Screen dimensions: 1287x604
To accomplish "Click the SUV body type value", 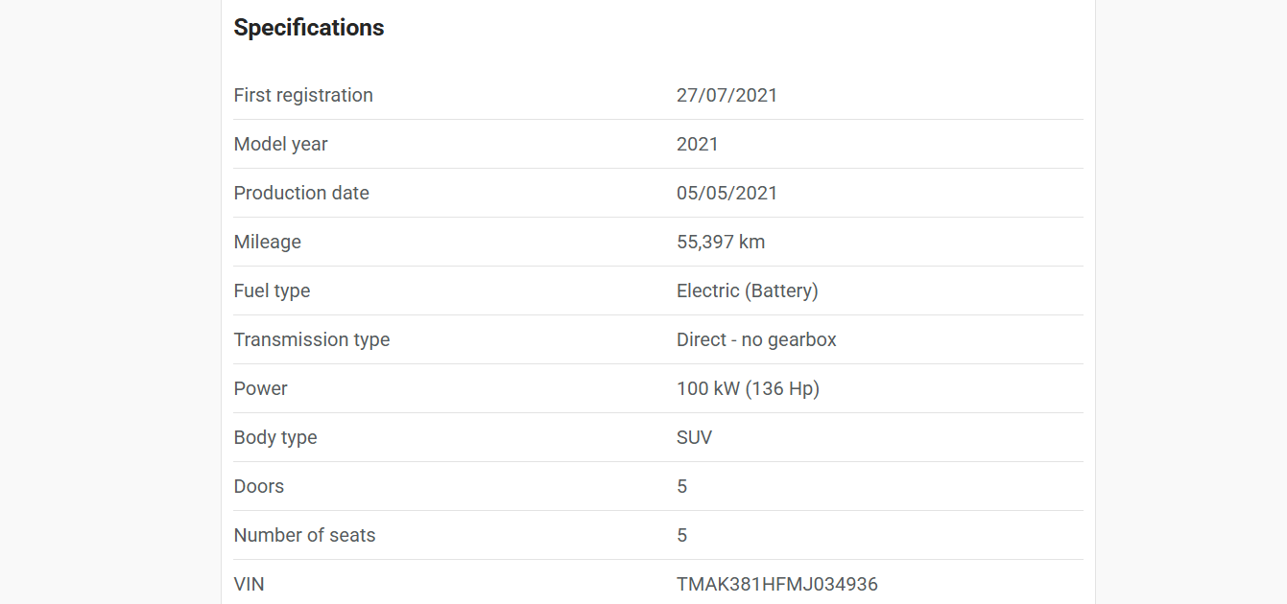I will [x=695, y=437].
